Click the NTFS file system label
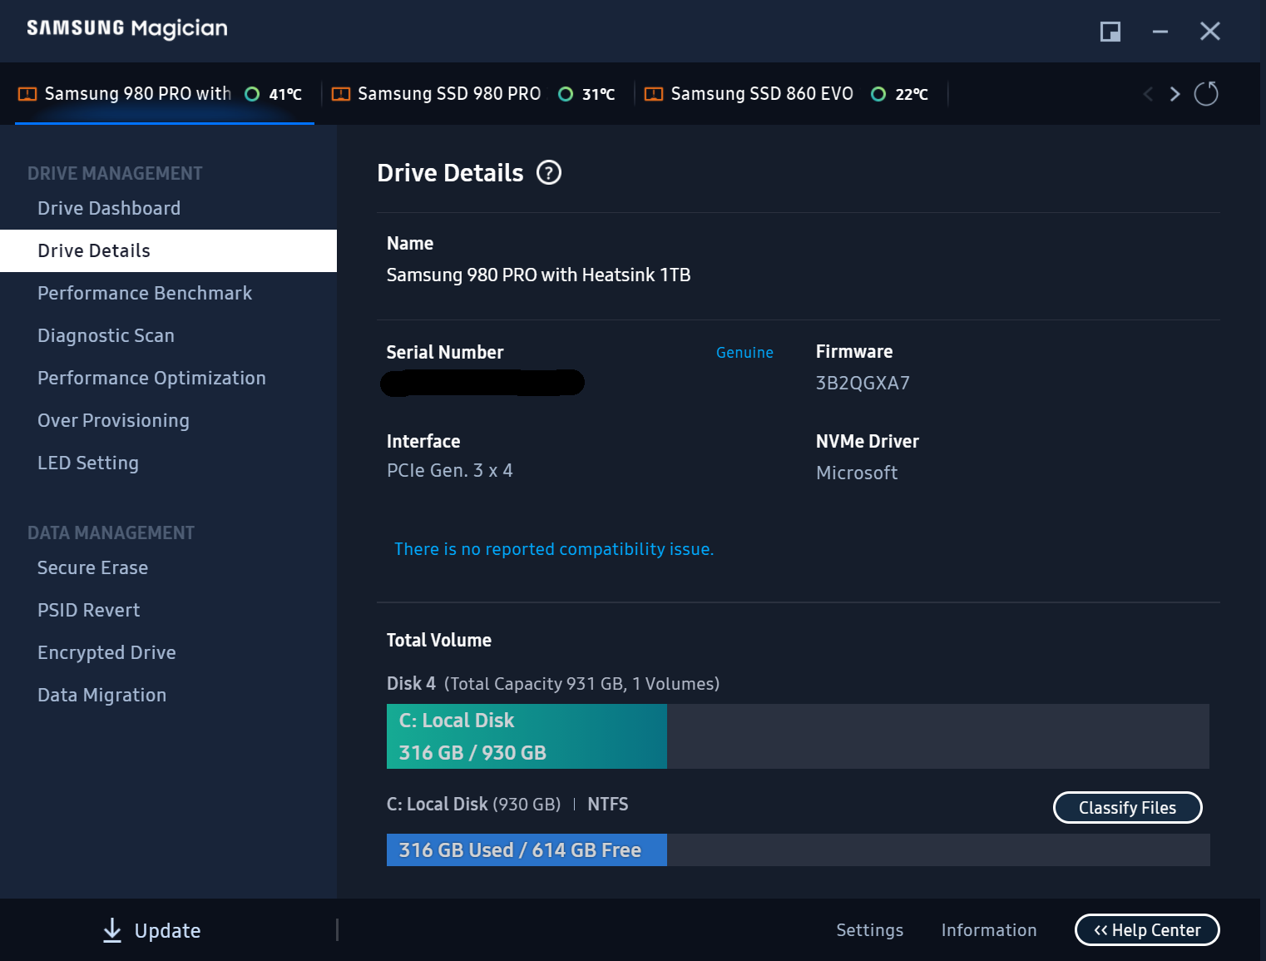The height and width of the screenshot is (961, 1266). click(608, 805)
